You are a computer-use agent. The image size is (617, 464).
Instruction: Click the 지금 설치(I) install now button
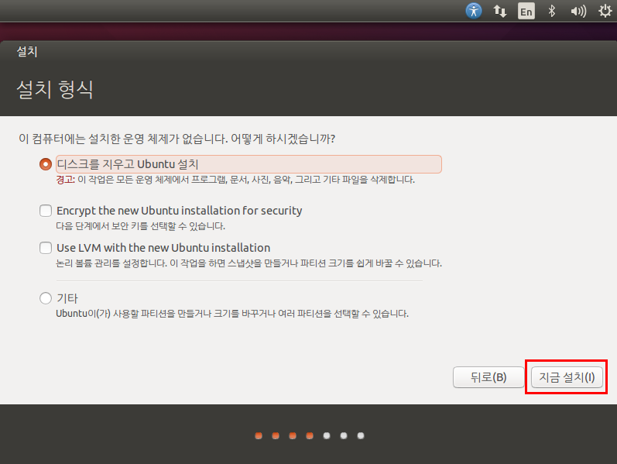567,377
